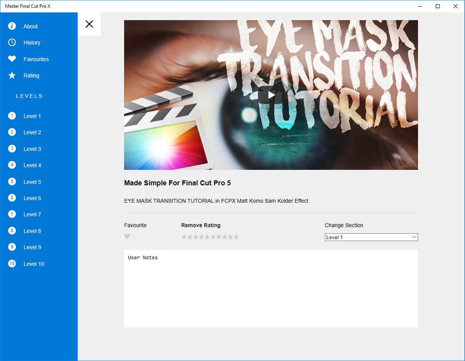
Task: Open the Favourites menu item
Action: (36, 59)
